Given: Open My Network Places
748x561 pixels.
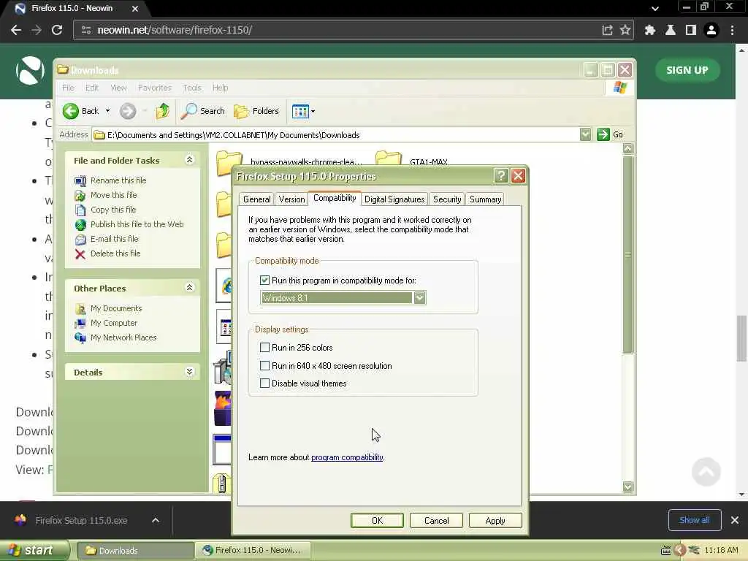Looking at the screenshot, I should pyautogui.click(x=123, y=337).
